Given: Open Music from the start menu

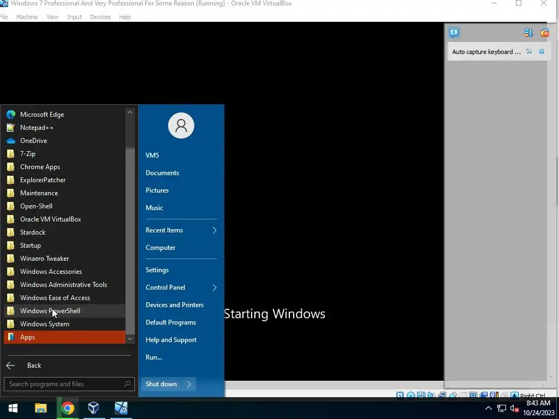Looking at the screenshot, I should coord(181,208).
